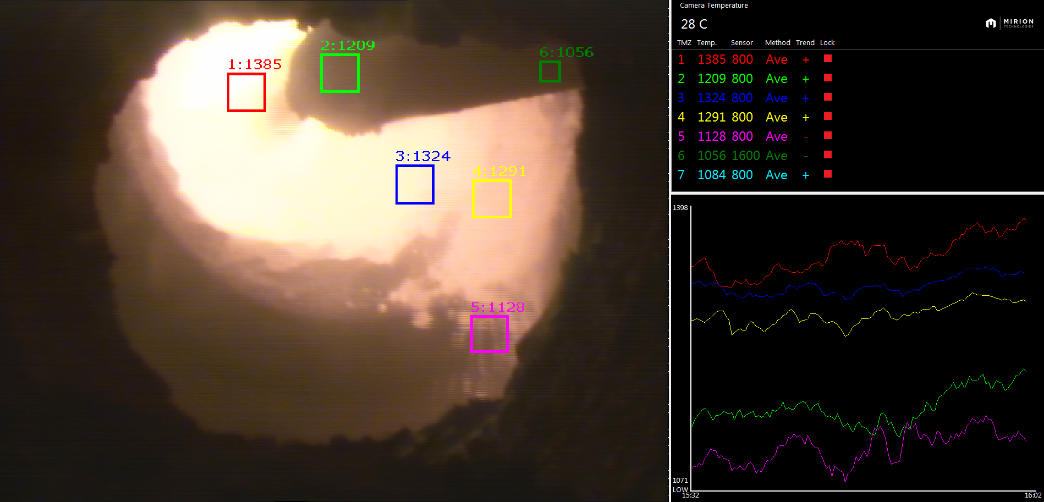Click the TMZ number 3 in the table

pos(681,98)
